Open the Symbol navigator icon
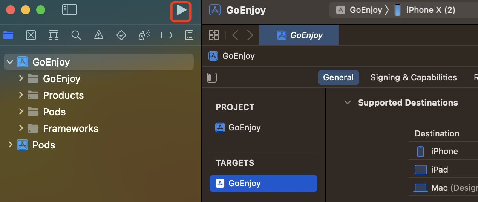 (53, 35)
